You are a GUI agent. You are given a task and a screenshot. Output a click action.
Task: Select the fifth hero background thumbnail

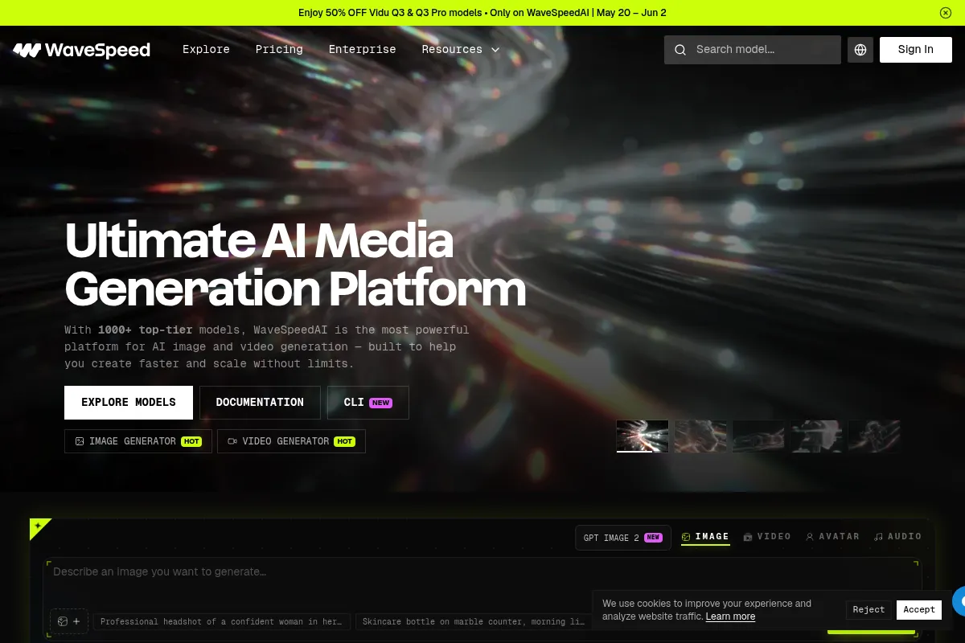pos(874,436)
